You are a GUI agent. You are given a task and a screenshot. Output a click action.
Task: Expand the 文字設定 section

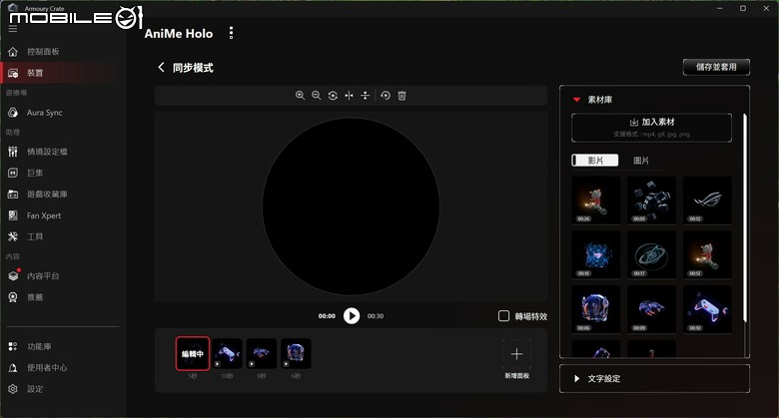[x=654, y=378]
